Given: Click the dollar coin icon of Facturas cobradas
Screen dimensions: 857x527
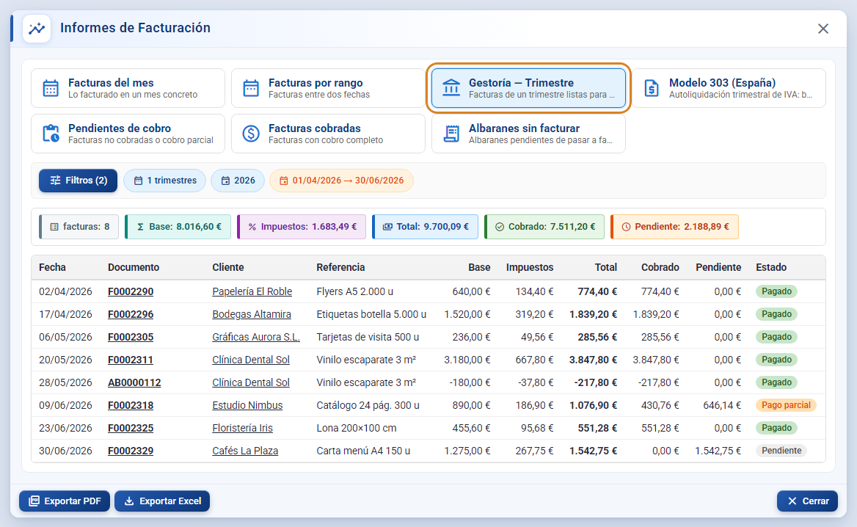Looking at the screenshot, I should (x=251, y=134).
